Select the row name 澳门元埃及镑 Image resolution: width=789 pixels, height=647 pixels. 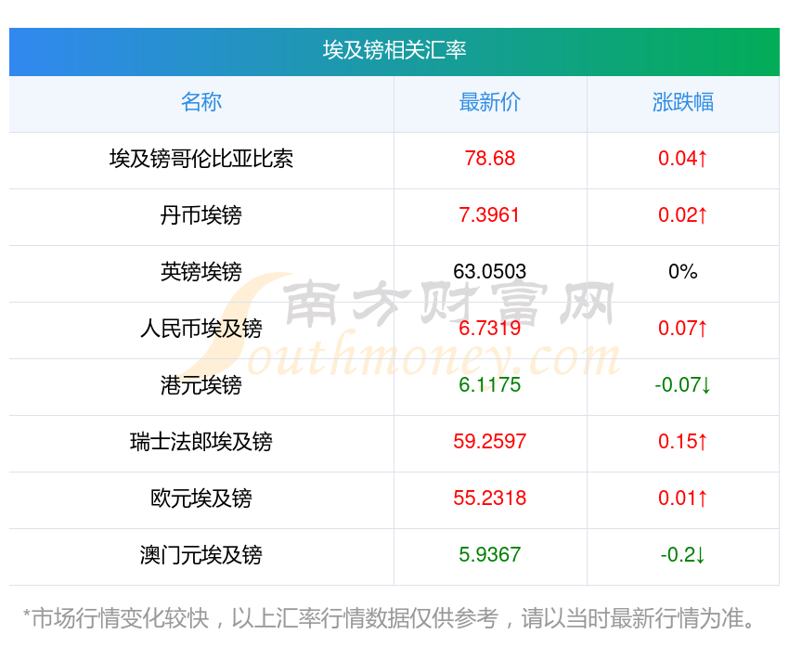(x=201, y=555)
